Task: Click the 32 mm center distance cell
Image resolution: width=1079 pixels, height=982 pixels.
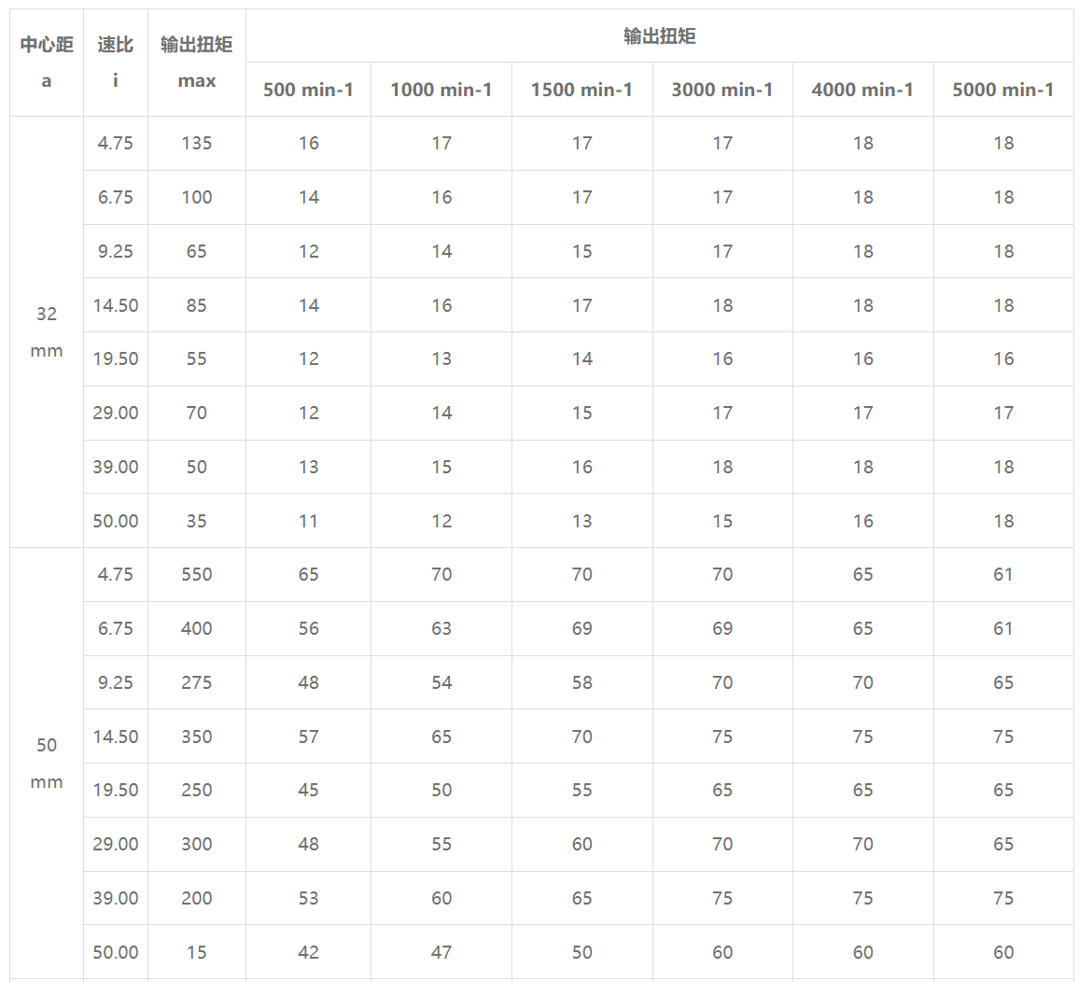Action: [47, 332]
